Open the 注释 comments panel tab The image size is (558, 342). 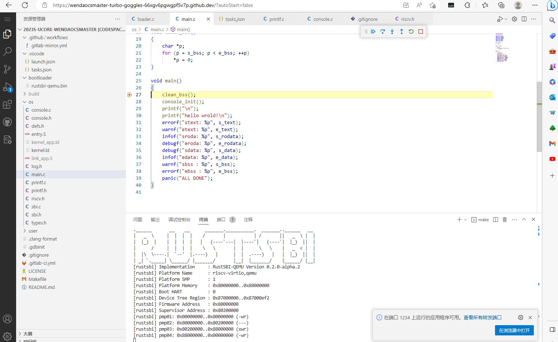(248, 220)
